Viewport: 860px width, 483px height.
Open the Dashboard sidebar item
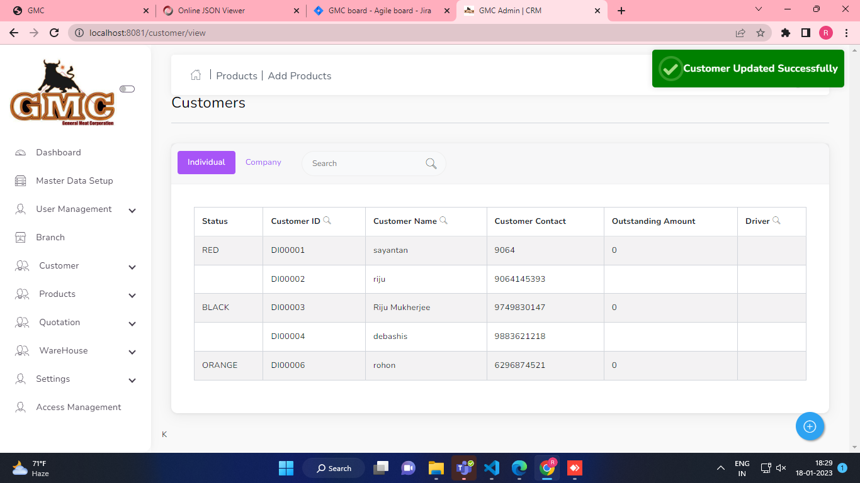[58, 153]
